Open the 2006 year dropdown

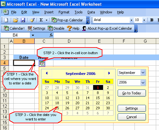coord(143,83)
